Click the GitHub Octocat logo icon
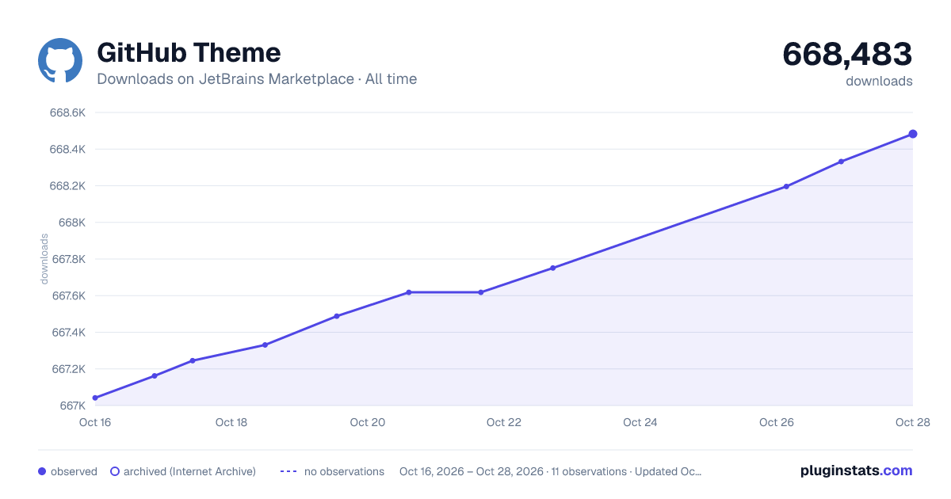The image size is (951, 499). tap(60, 60)
